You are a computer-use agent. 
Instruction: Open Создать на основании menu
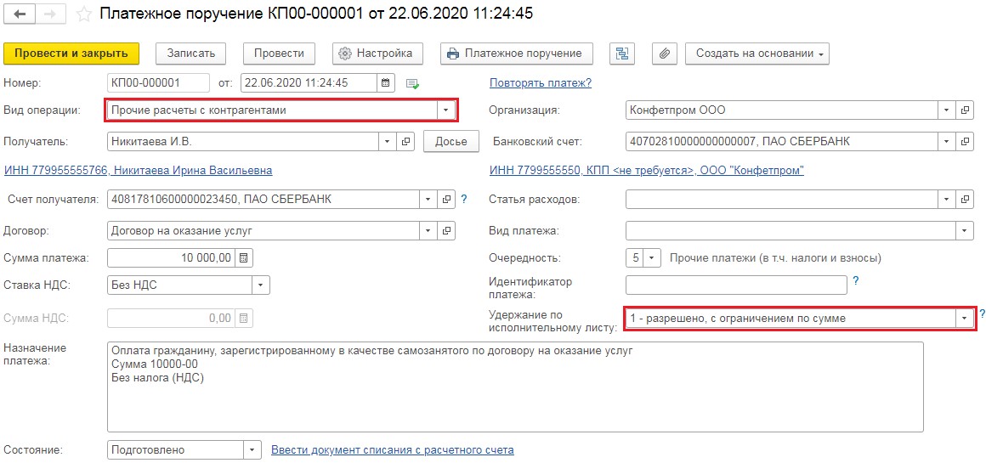pos(757,54)
